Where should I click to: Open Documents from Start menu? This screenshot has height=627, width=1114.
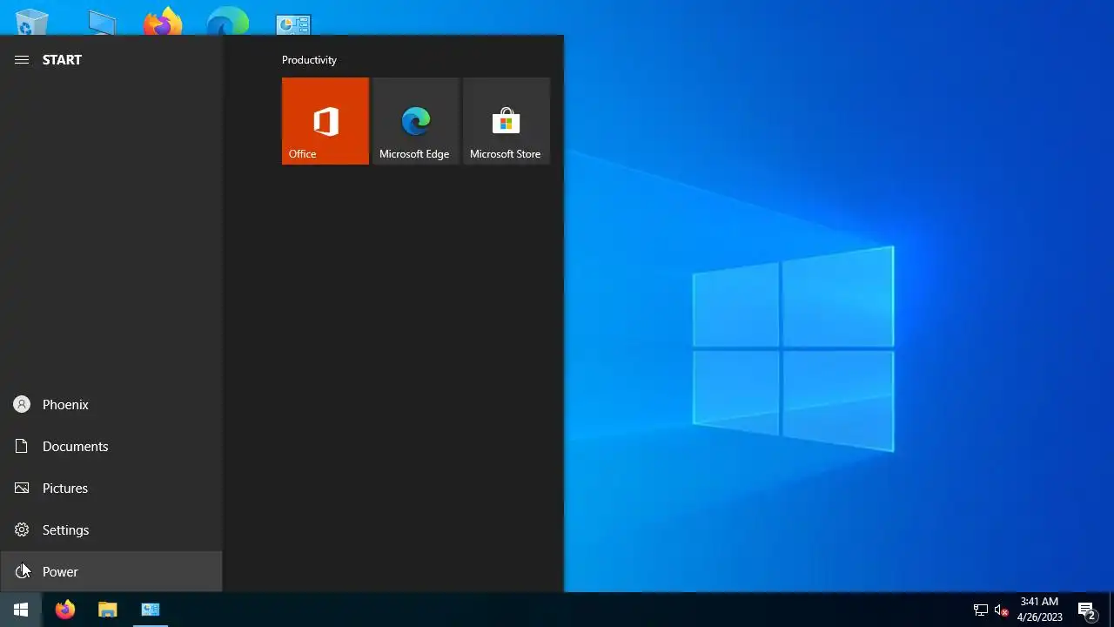pyautogui.click(x=111, y=446)
